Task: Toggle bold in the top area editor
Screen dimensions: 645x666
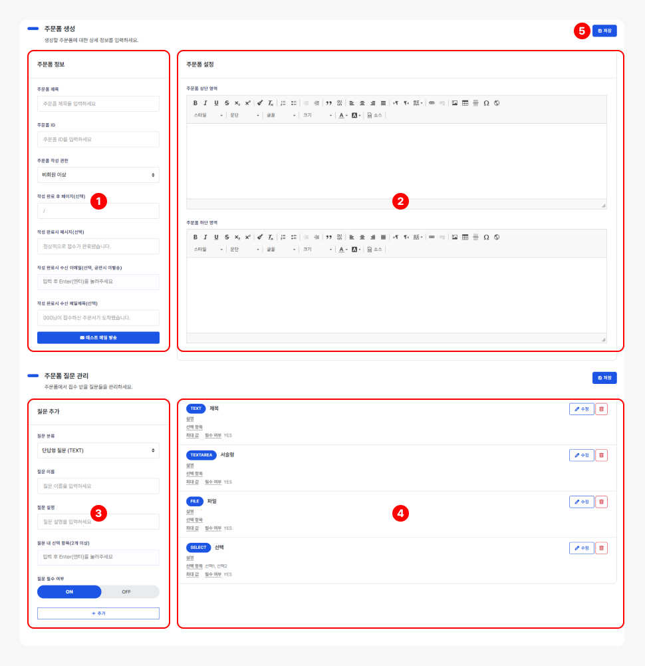Action: coord(195,103)
